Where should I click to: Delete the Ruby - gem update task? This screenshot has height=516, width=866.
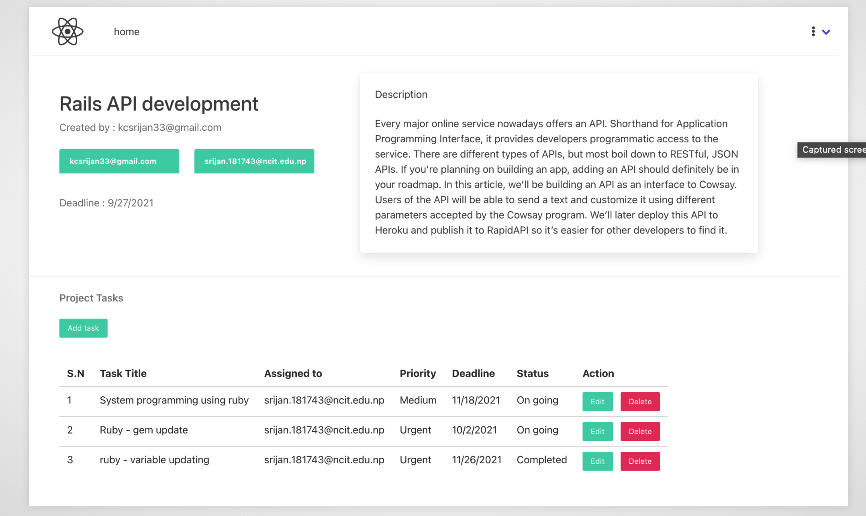639,431
